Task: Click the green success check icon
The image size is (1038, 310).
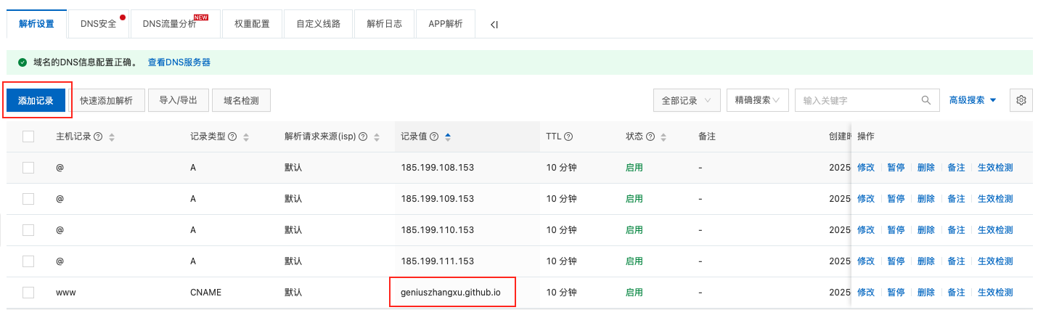Action: (x=23, y=62)
